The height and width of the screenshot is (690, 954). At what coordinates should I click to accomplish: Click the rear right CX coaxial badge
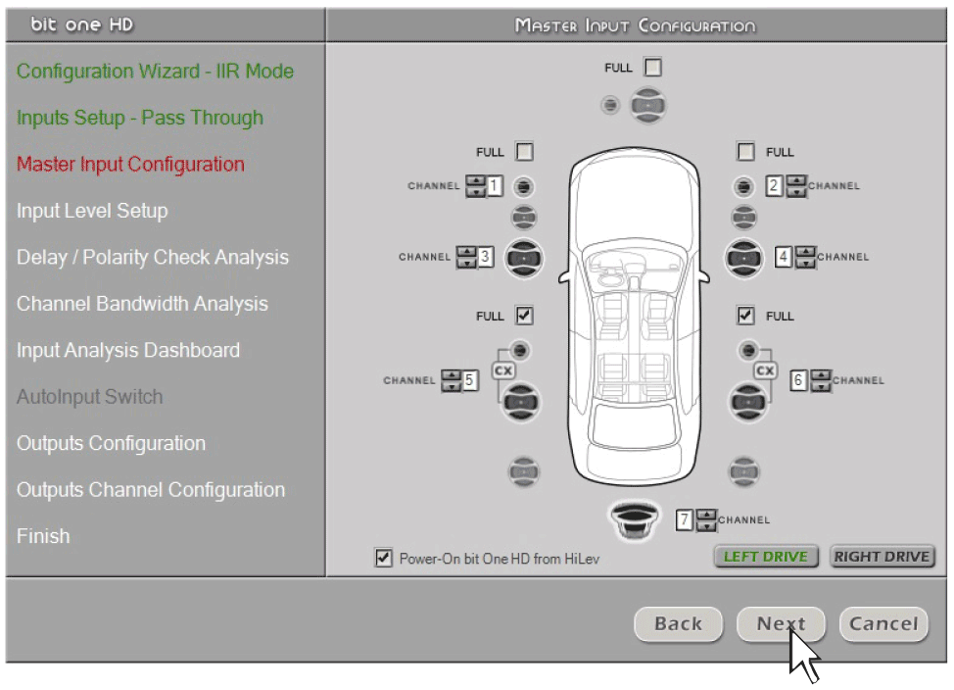pos(765,370)
